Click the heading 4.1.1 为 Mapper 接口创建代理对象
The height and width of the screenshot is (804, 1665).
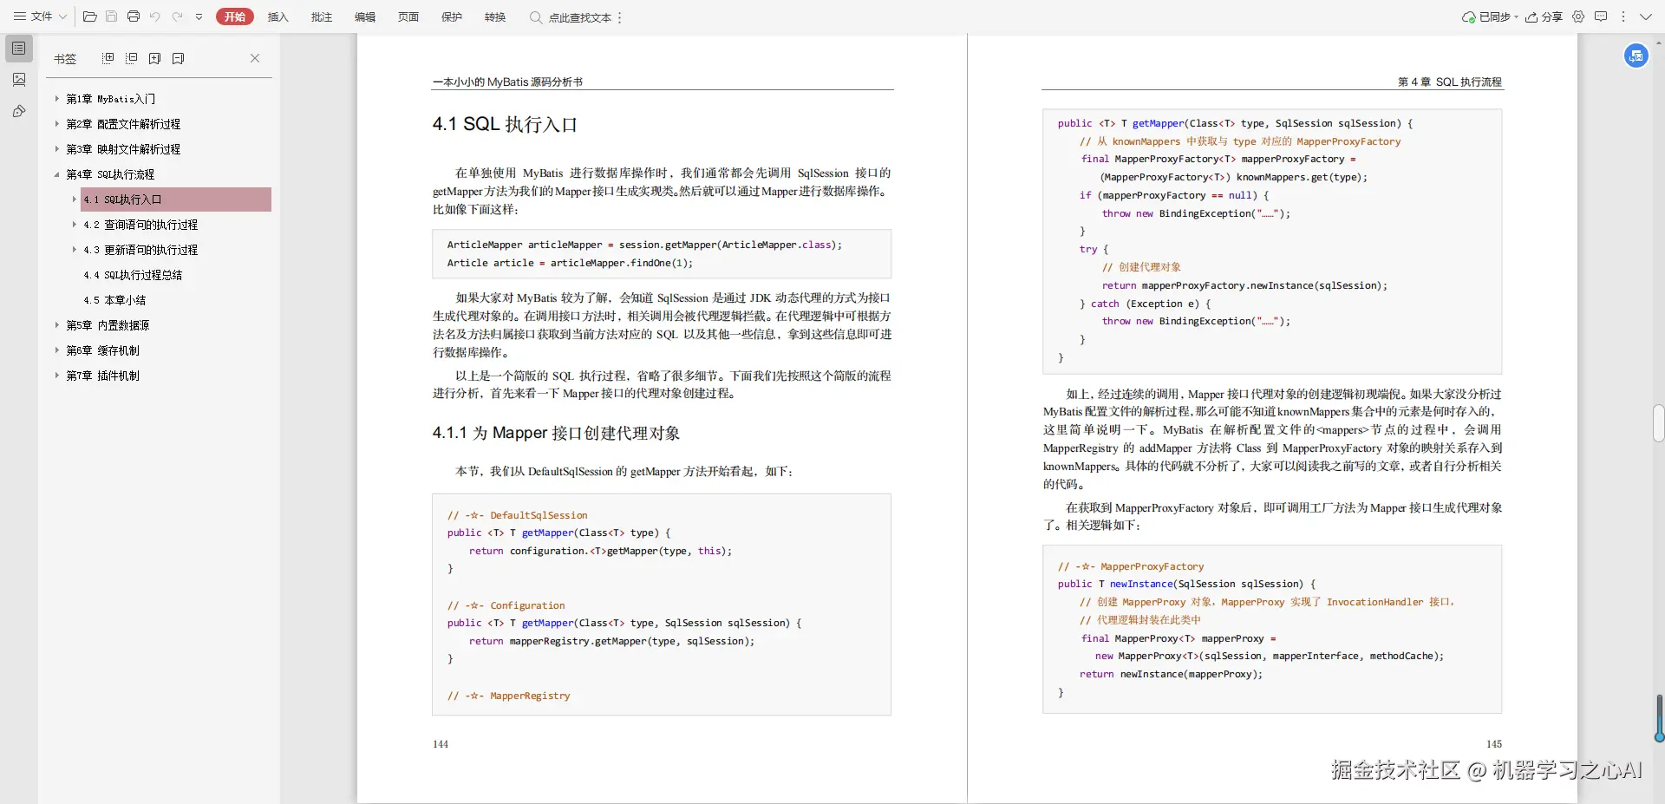pyautogui.click(x=556, y=433)
